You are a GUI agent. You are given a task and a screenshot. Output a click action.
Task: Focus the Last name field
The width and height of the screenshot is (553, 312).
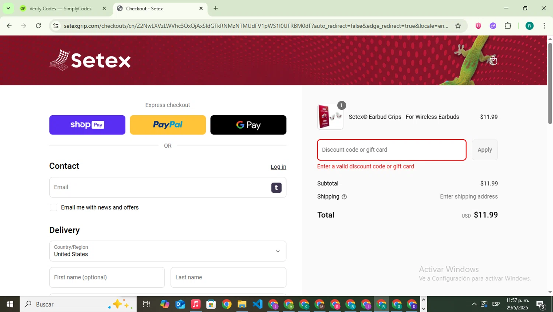(x=229, y=277)
